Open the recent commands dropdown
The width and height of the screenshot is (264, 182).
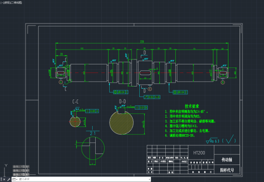click(15, 179)
